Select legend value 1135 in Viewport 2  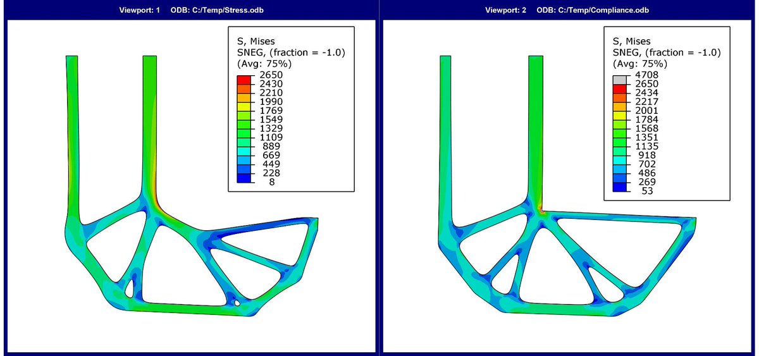[646, 146]
